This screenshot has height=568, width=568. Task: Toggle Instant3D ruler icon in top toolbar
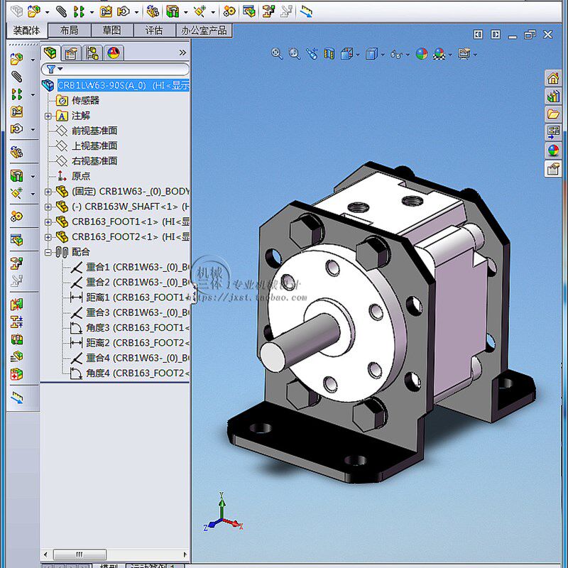(x=307, y=11)
